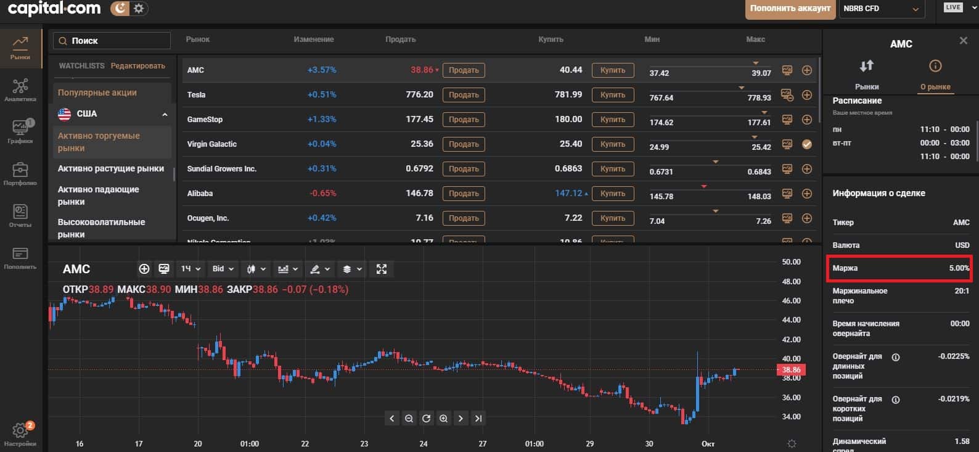979x452 pixels.
Task: Click info icon for Овернайт для длинных позиций
Action: (895, 357)
